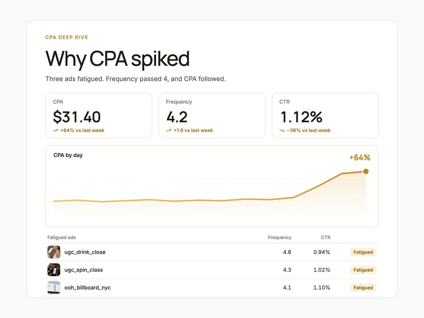Click the Fatigued ads column header

(x=61, y=237)
